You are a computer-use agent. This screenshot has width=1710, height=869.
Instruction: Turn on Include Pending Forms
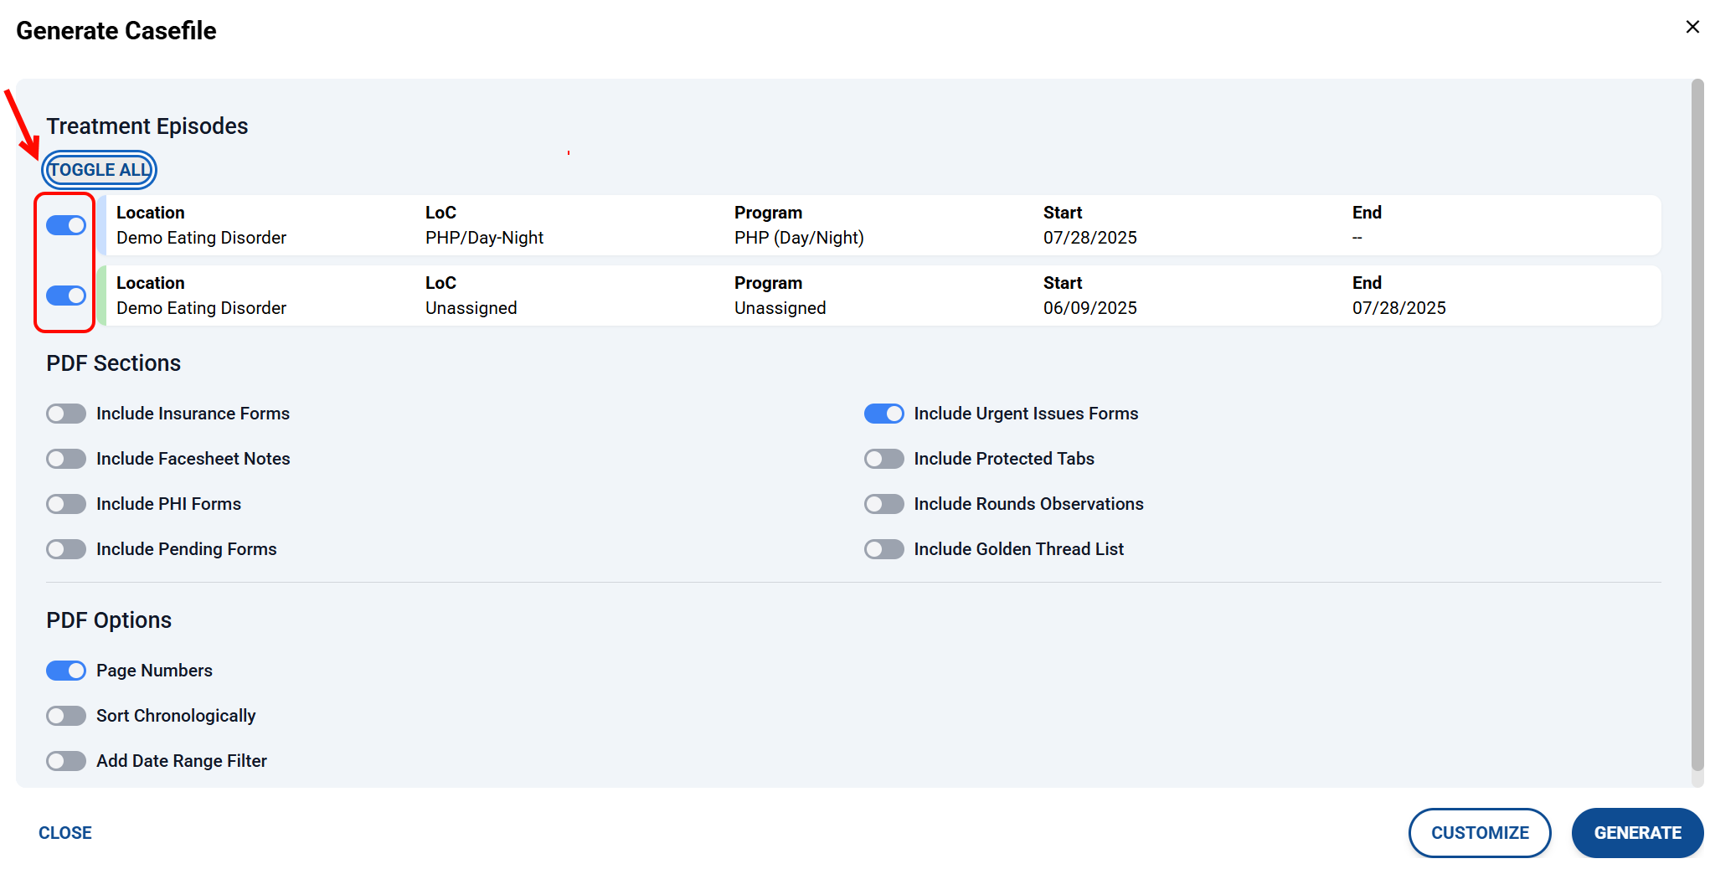coord(66,549)
